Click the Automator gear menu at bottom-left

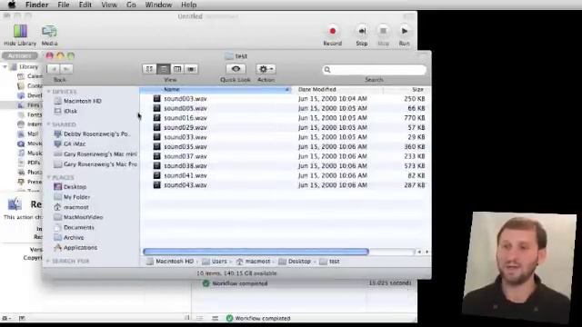click(x=6, y=318)
